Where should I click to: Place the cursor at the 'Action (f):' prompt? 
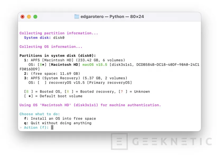[52, 128]
